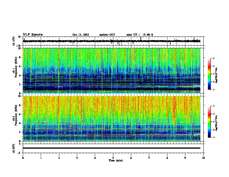
Task: Select the date text "Oct. 12, 2022"
Action: [81, 35]
